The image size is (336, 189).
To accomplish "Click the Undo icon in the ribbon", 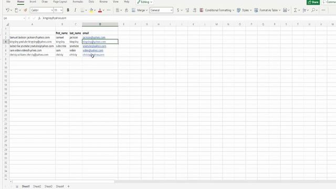I will [7, 10].
